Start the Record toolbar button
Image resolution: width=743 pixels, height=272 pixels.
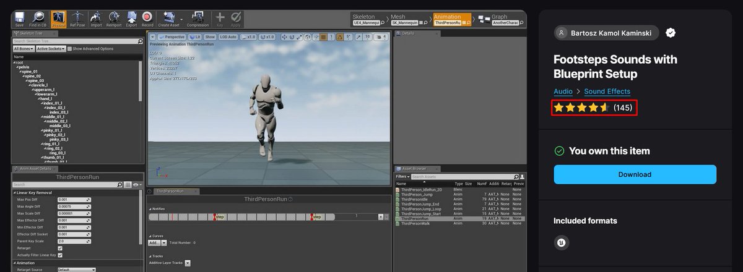coord(147,19)
